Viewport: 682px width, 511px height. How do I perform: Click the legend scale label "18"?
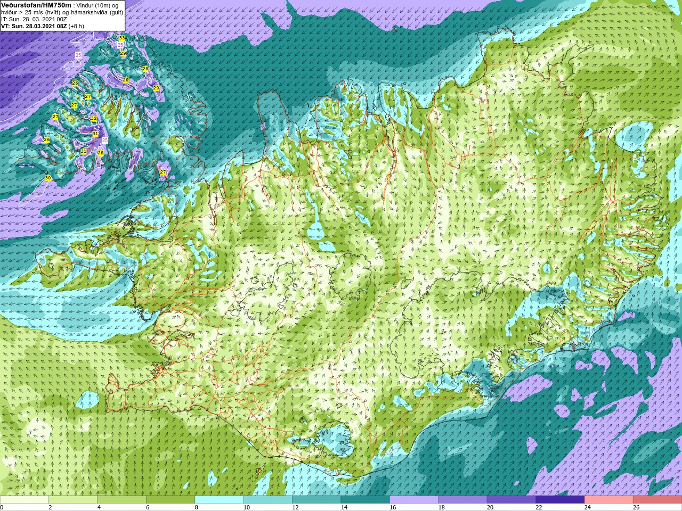[x=441, y=507]
